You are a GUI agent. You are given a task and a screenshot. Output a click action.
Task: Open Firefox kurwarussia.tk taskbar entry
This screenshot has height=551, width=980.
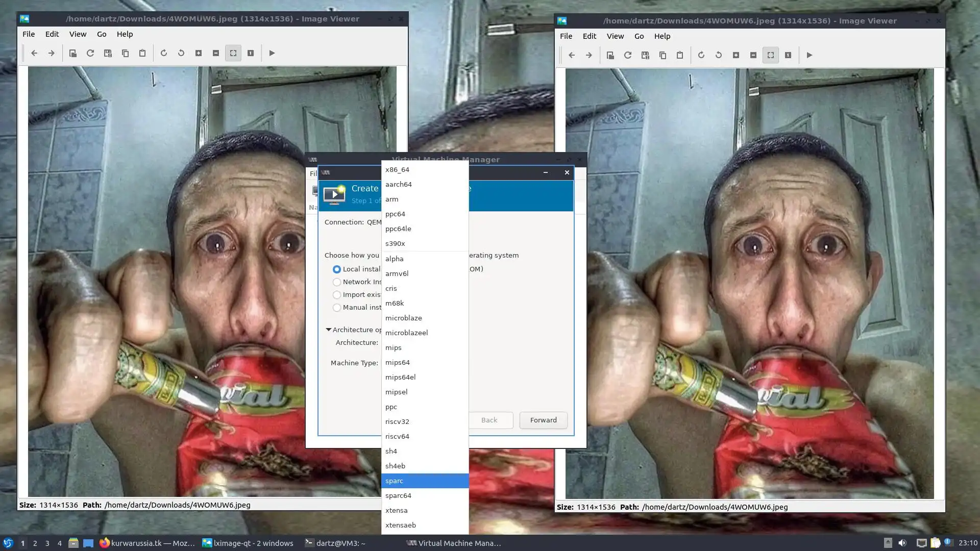pos(147,543)
